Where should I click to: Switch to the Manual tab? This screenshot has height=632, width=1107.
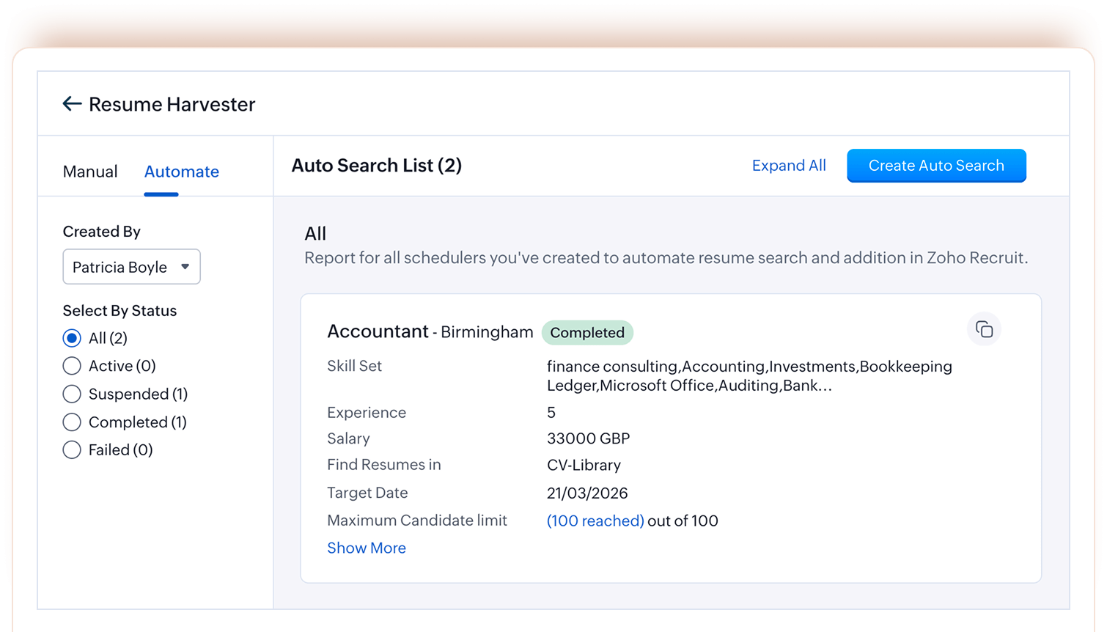tap(90, 172)
